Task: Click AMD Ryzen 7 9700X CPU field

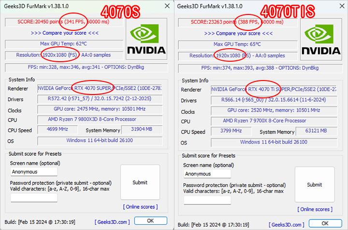Action: click(x=274, y=121)
